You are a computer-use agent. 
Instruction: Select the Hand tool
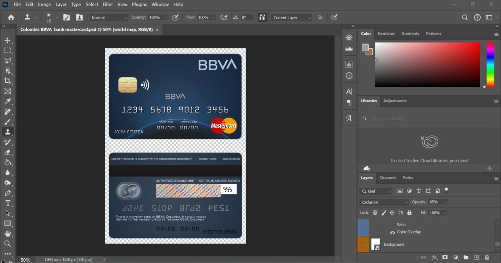[7, 234]
